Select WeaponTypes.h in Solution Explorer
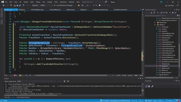The image size is (181, 102). pos(166,73)
